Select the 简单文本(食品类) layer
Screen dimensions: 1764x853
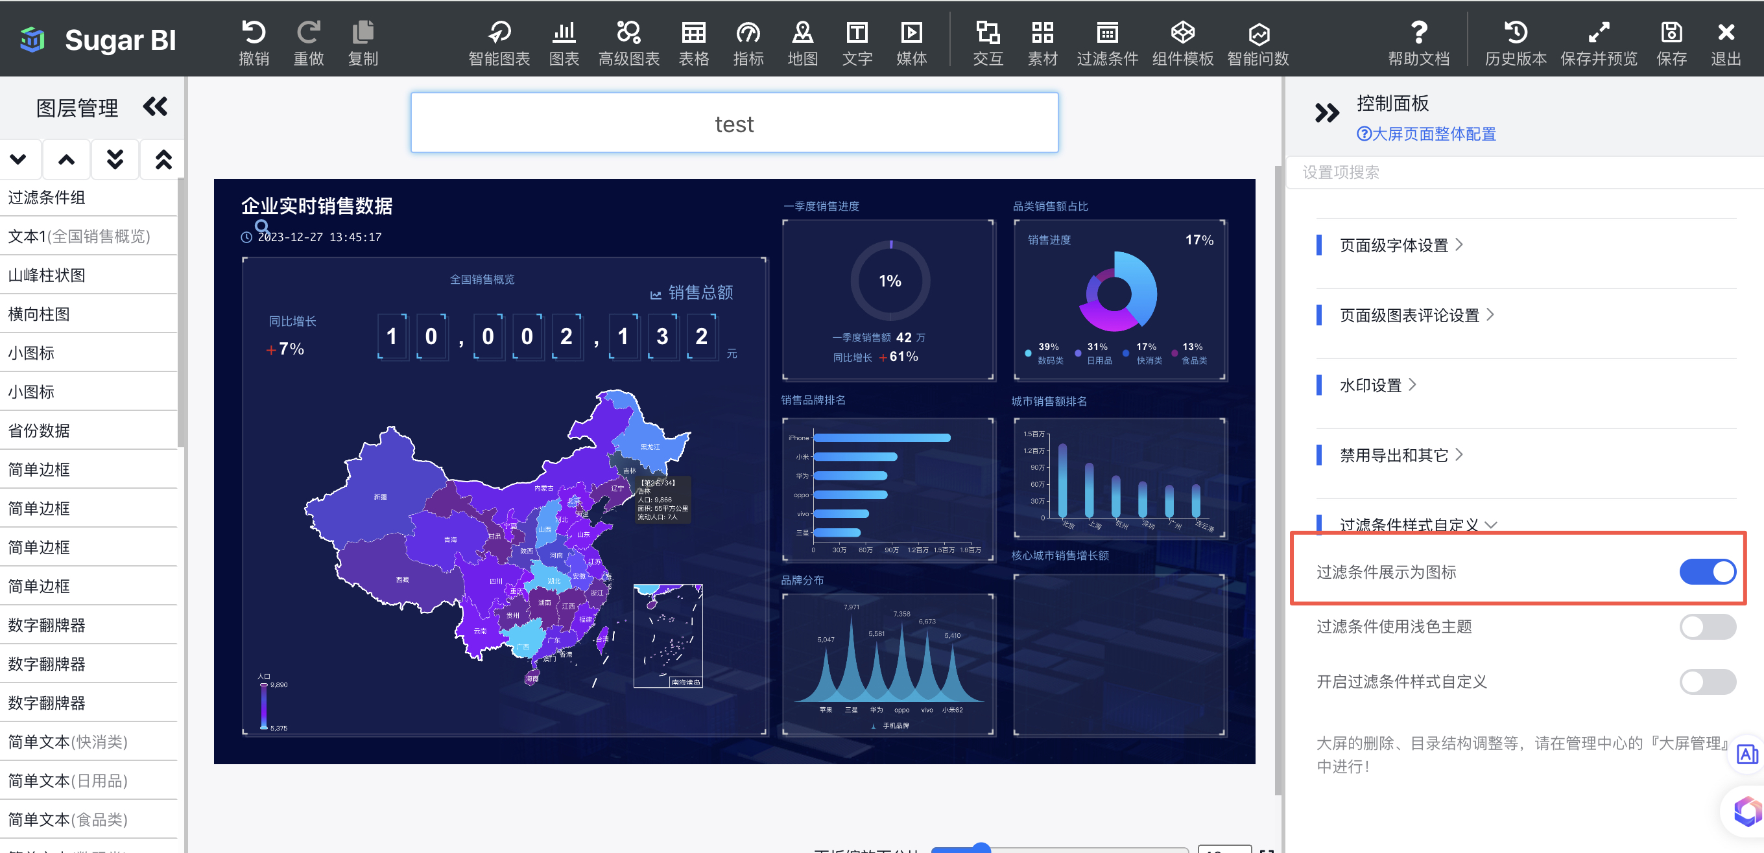click(x=88, y=819)
